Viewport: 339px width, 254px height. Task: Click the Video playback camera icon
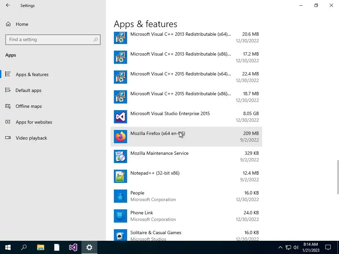8,138
